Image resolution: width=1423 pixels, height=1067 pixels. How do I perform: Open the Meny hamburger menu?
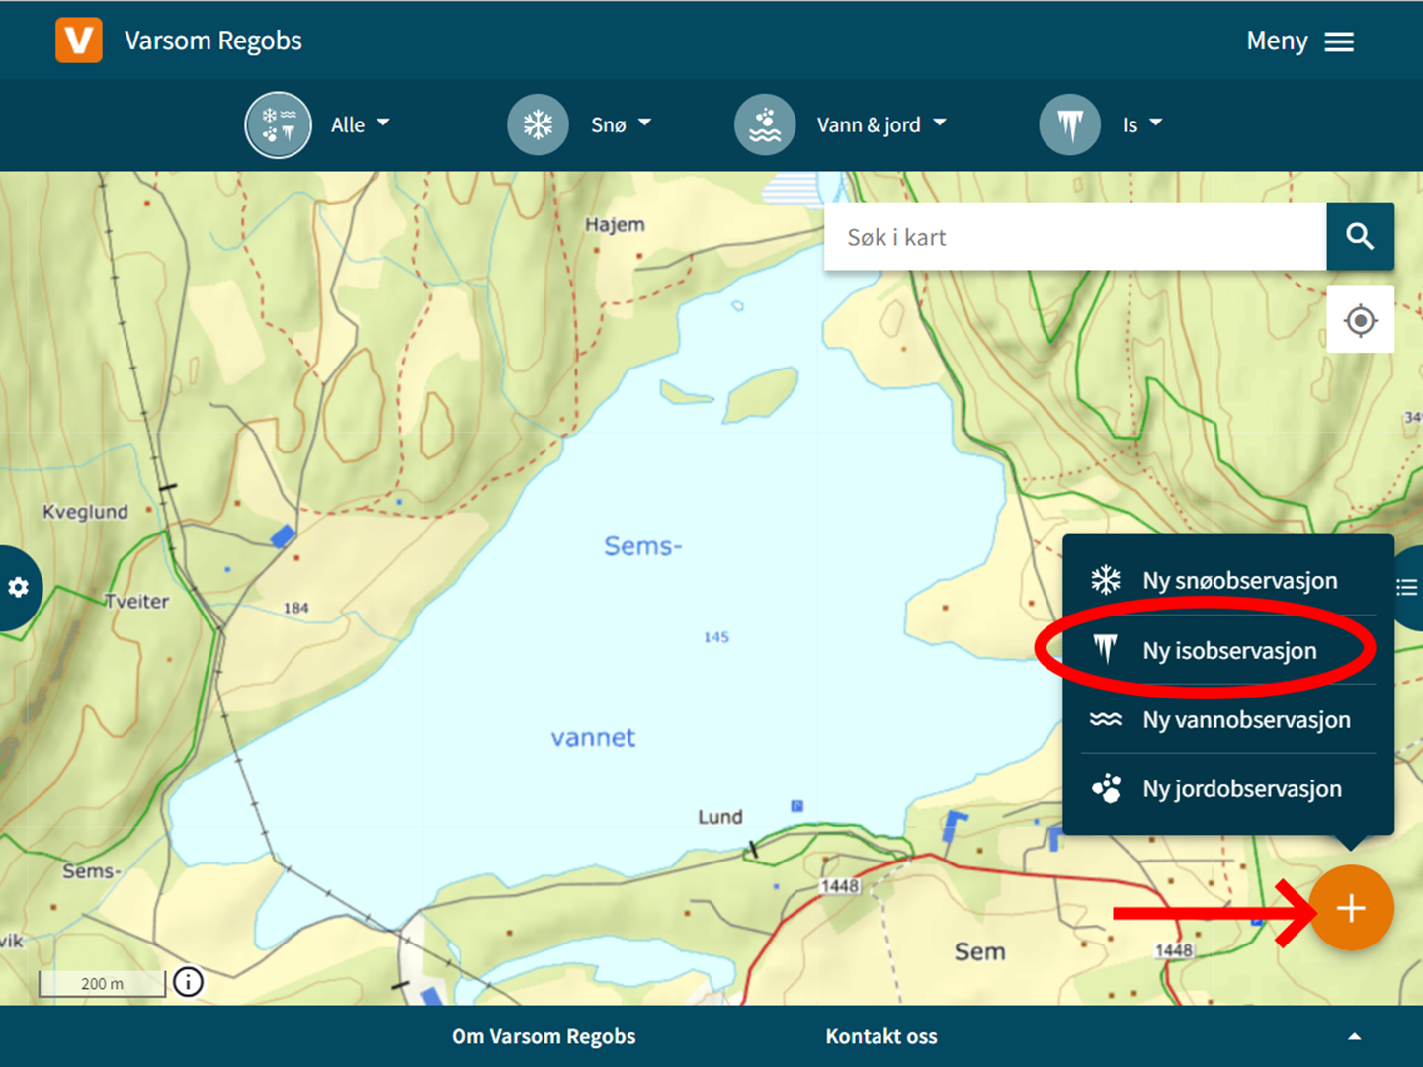[1299, 41]
